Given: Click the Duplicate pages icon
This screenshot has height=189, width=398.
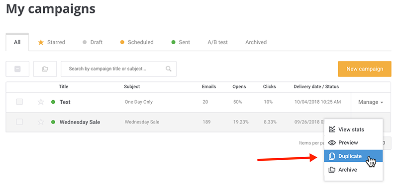Looking at the screenshot, I should (332, 156).
